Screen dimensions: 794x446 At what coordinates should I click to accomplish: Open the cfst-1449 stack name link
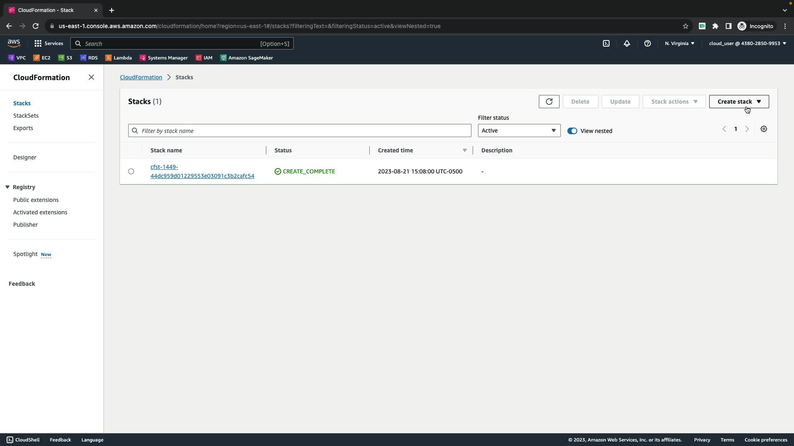(x=202, y=171)
